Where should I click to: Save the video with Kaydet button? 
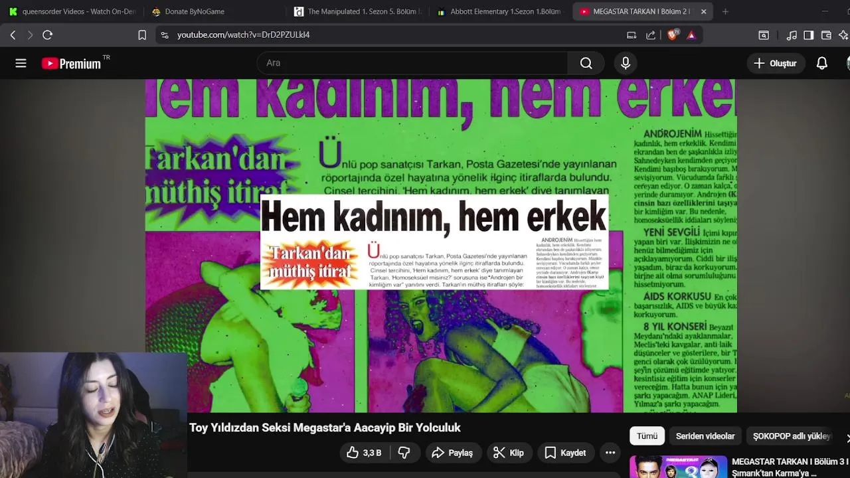[x=565, y=453]
